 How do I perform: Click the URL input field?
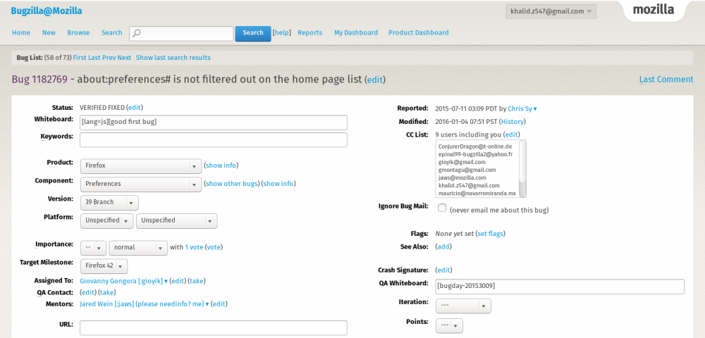click(214, 327)
